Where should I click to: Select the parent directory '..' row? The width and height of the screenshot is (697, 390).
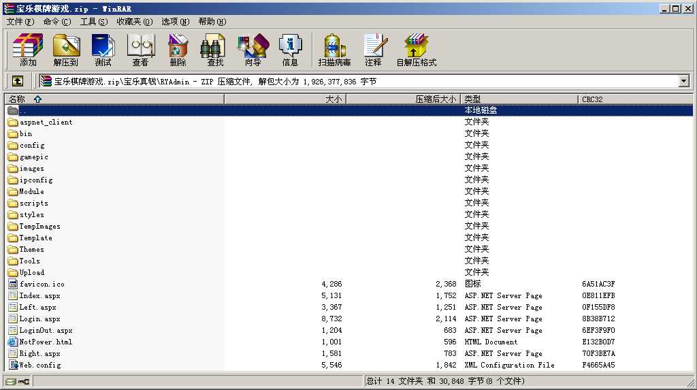pos(349,110)
